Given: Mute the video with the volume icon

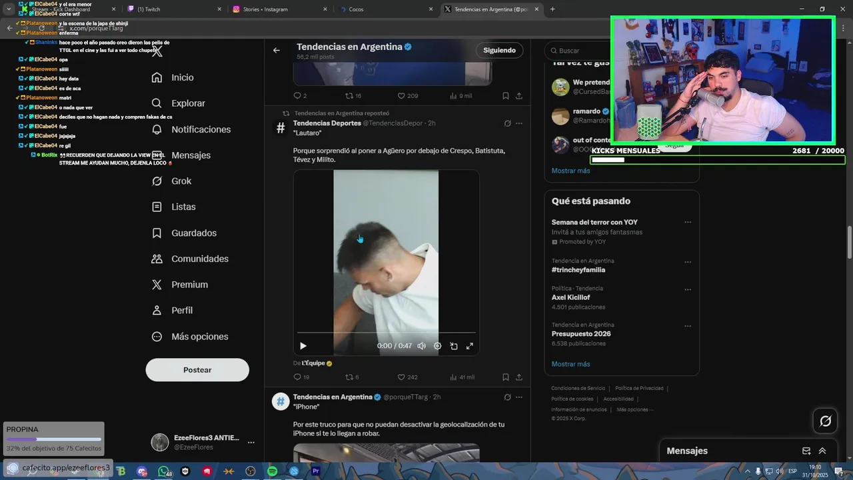Looking at the screenshot, I should tap(421, 346).
